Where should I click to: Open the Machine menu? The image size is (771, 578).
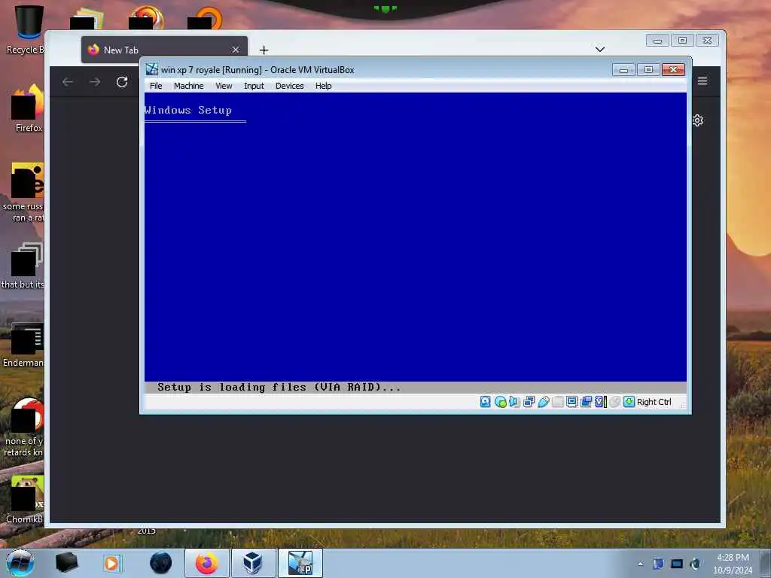tap(188, 86)
